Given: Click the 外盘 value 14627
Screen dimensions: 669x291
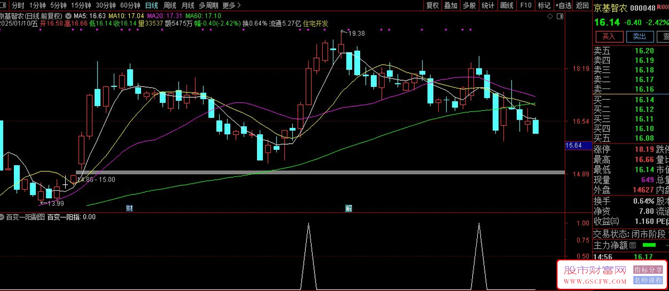Looking at the screenshot, I should [x=643, y=190].
